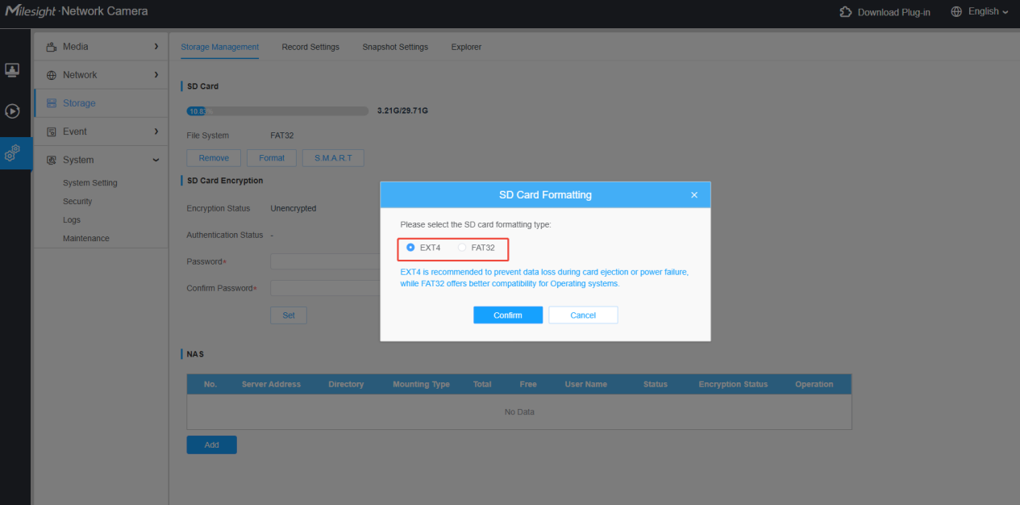Expand the Event menu chevron
Image resolution: width=1020 pixels, height=505 pixels.
click(x=156, y=131)
